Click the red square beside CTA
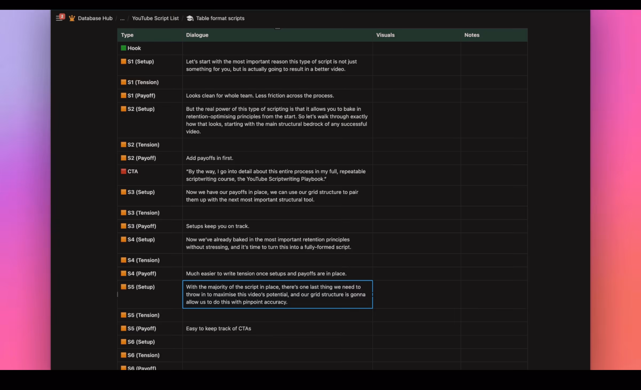The width and height of the screenshot is (641, 390). pos(123,171)
